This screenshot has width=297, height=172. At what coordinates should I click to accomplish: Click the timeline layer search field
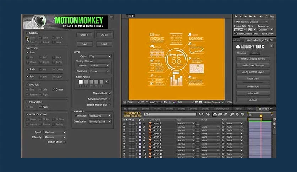coord(170,114)
